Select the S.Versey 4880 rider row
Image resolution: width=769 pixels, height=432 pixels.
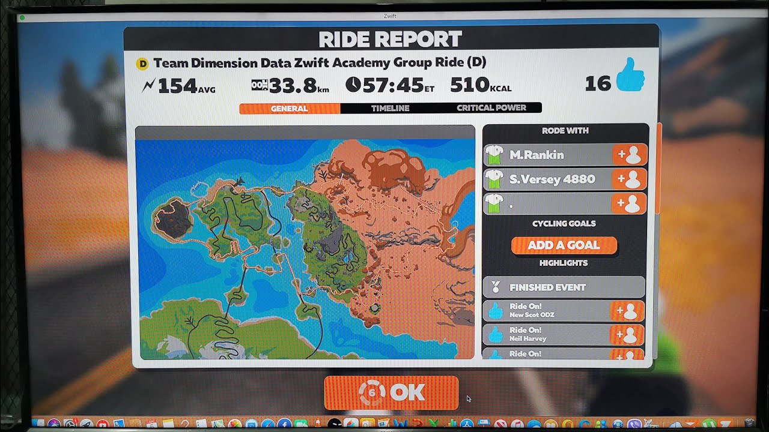click(x=565, y=179)
